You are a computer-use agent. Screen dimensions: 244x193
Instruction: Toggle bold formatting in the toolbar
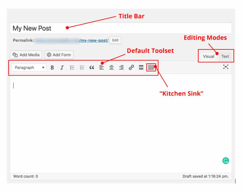click(x=52, y=68)
